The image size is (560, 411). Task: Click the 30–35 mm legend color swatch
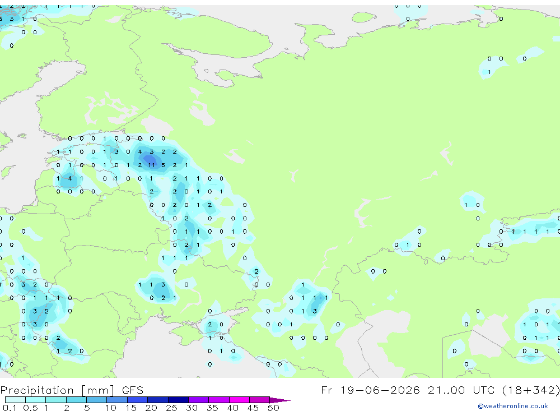(x=199, y=400)
